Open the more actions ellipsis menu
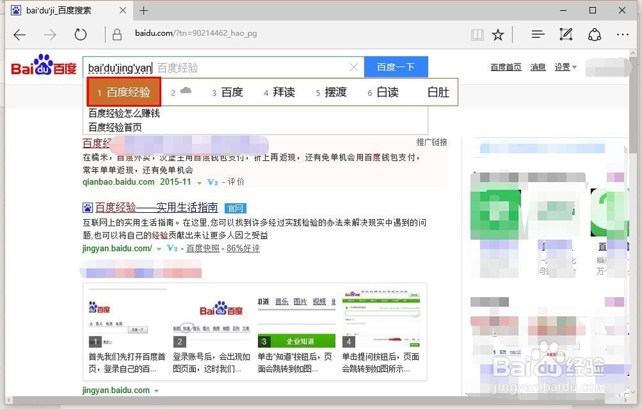The height and width of the screenshot is (409, 642). click(622, 35)
